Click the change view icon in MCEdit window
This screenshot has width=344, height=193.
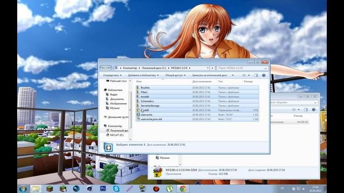244,75
